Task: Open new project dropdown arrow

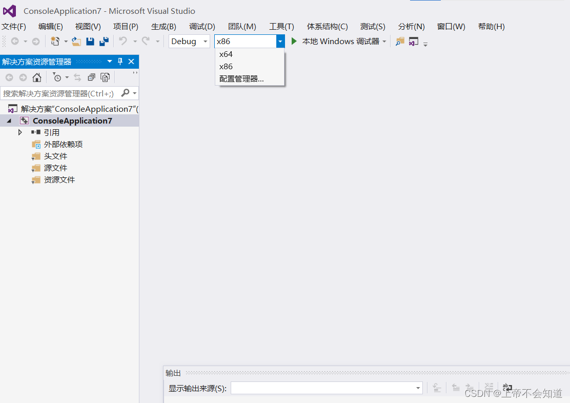Action: 66,42
